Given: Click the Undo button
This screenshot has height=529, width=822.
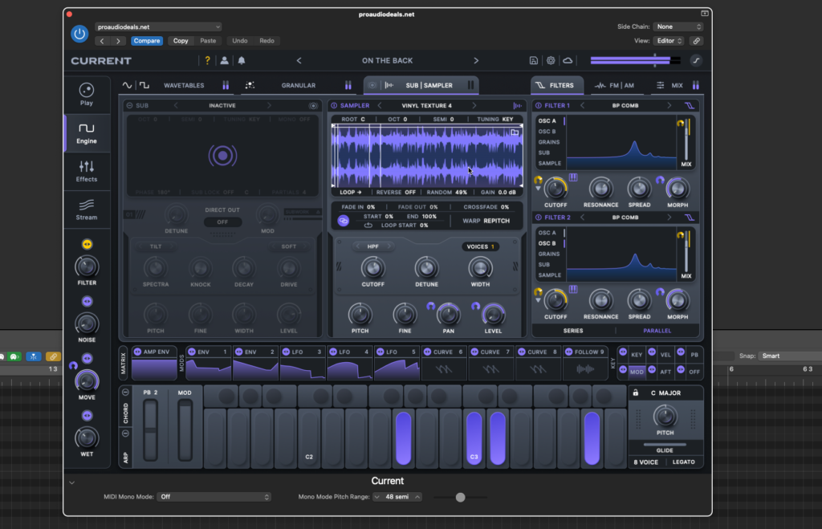Looking at the screenshot, I should [239, 41].
